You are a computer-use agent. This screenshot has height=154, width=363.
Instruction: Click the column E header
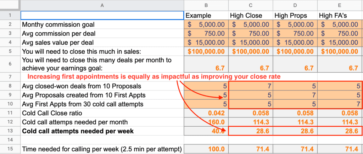coord(340,5)
